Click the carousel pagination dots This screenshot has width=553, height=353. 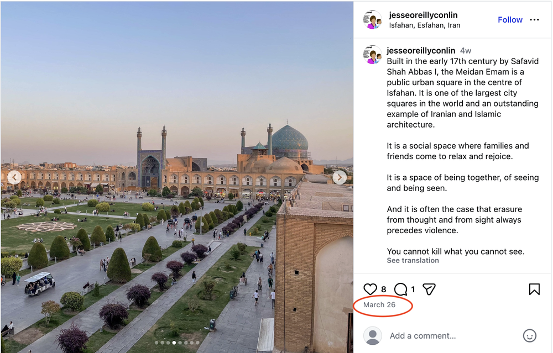point(176,343)
